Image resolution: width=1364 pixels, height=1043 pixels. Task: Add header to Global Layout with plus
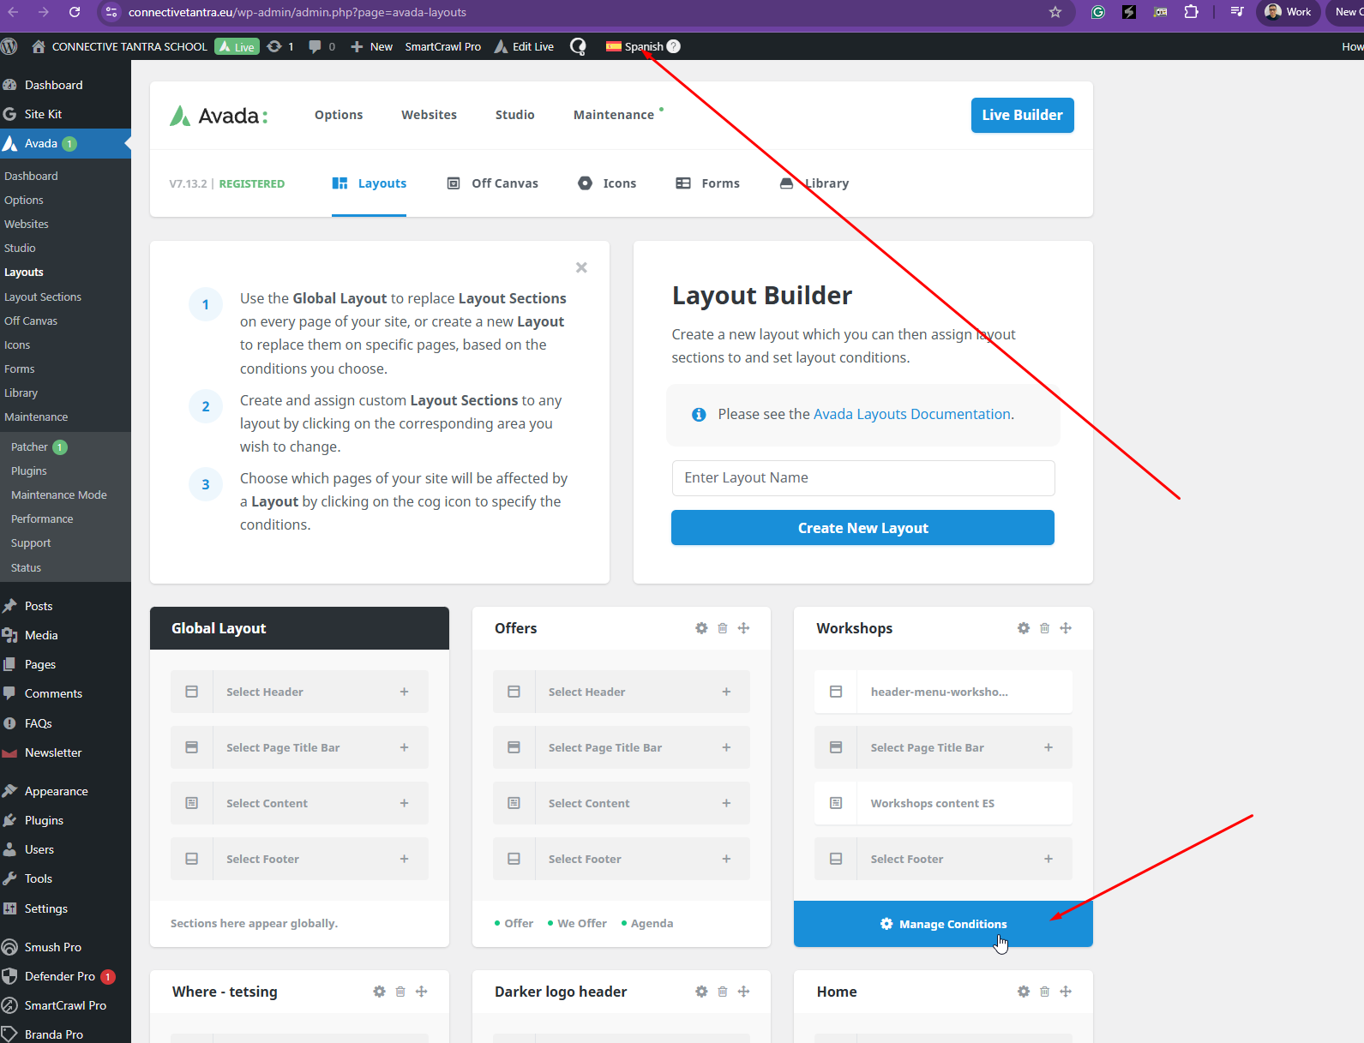405,692
